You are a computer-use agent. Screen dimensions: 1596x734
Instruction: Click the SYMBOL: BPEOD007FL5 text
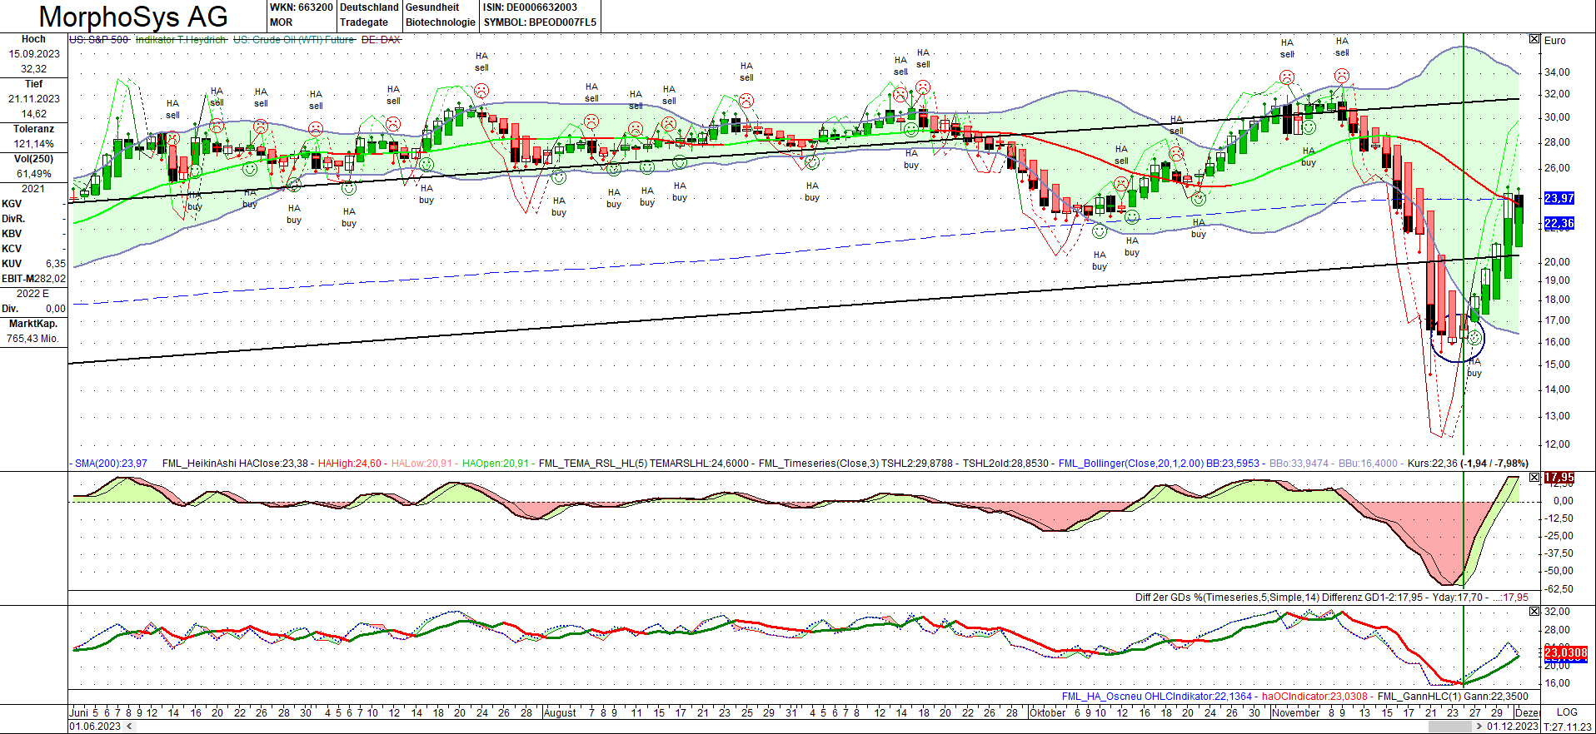click(x=540, y=22)
